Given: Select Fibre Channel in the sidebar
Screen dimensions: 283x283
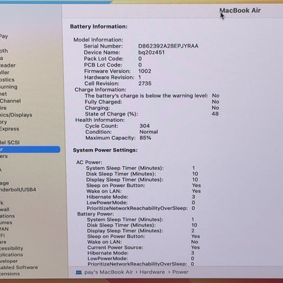Looking at the screenshot, I should click(x=10, y=101).
